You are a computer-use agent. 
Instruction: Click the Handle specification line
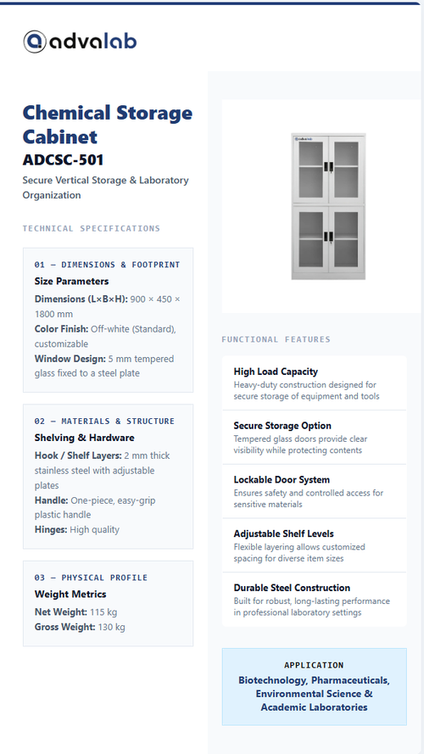click(95, 507)
